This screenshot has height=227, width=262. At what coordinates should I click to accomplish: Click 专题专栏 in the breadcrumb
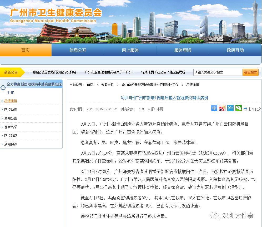click(x=107, y=85)
